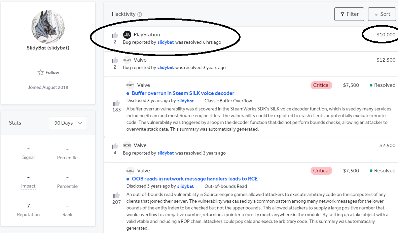Upvote the OOB reads network message report

[x=117, y=195]
